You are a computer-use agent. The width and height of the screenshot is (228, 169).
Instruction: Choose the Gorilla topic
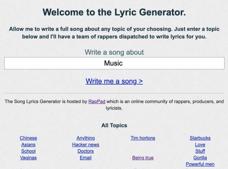click(200, 158)
